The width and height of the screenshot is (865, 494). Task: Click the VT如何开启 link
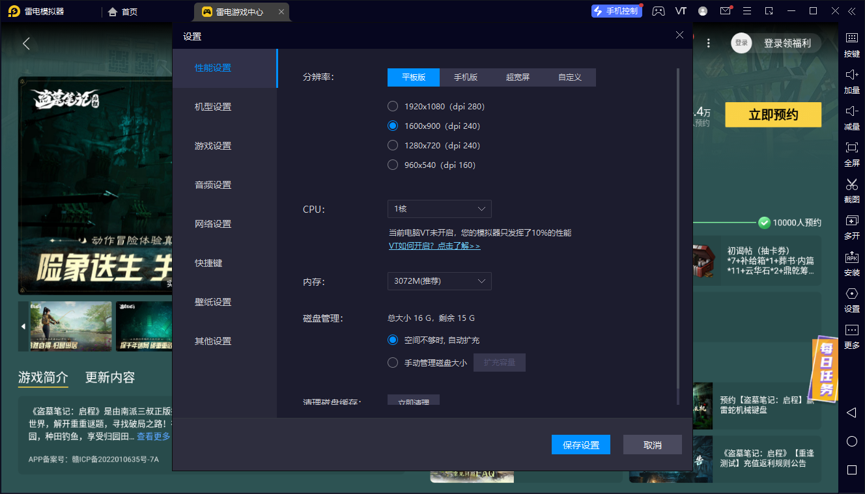[434, 246]
